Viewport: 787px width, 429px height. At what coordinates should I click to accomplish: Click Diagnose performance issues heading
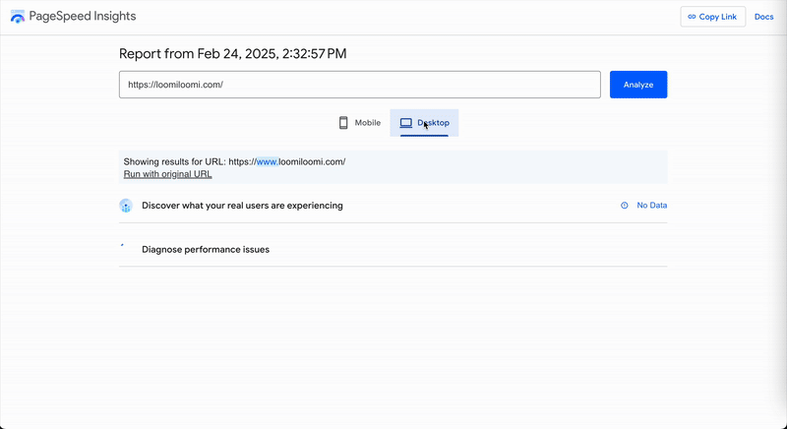[x=206, y=249]
